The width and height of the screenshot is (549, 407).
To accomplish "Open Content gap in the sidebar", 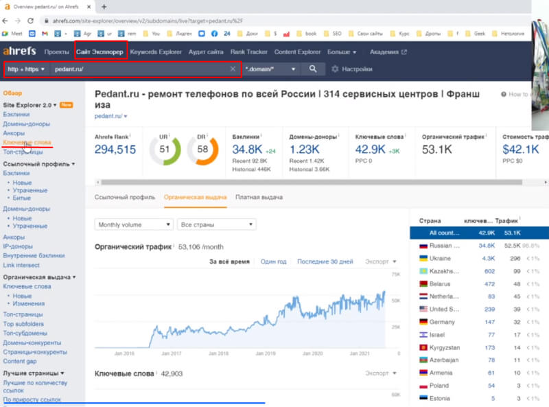I will [20, 361].
